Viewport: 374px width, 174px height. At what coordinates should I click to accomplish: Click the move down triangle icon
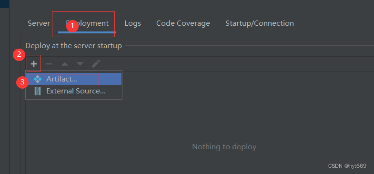click(x=80, y=64)
